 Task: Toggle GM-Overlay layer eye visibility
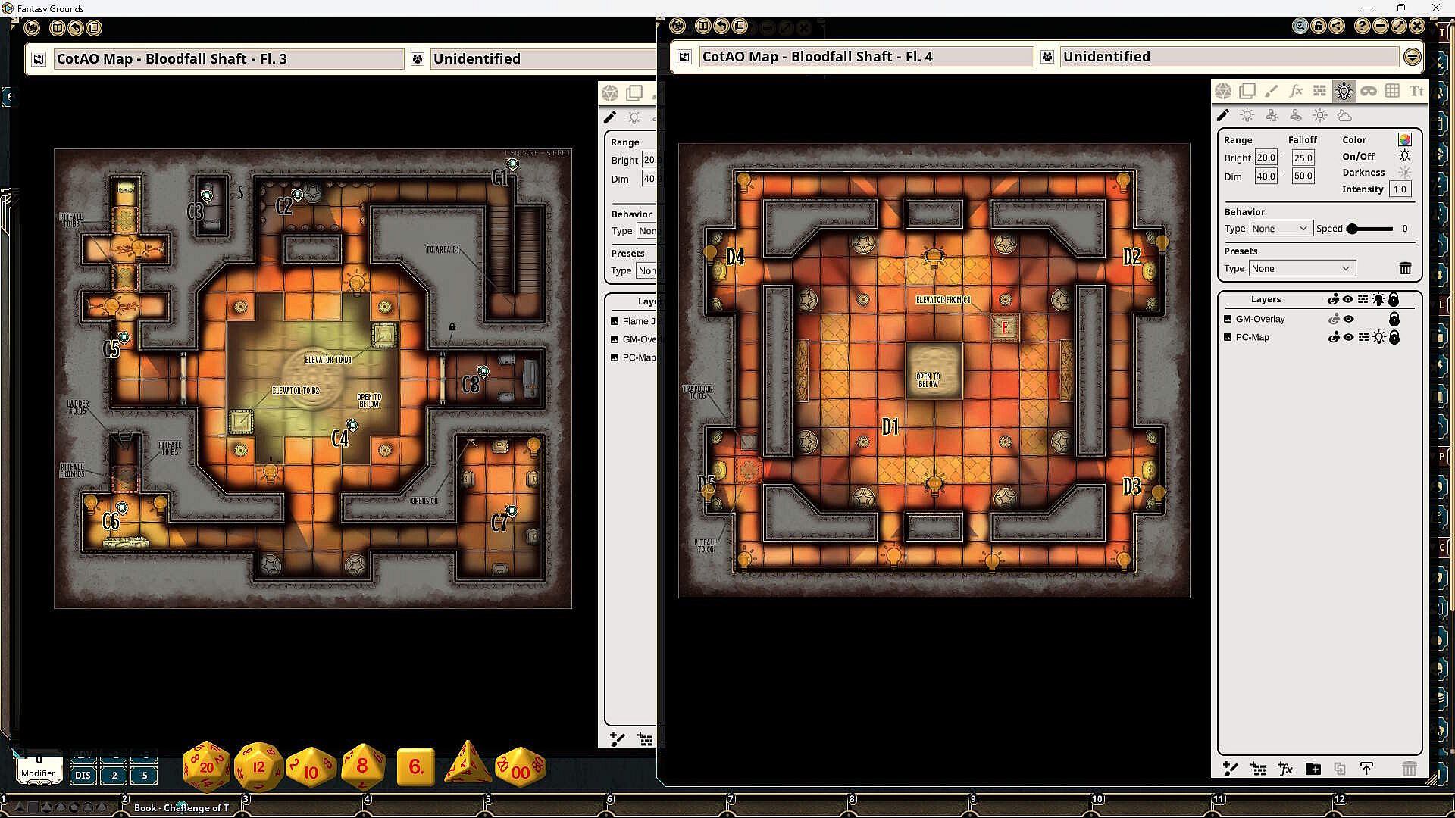coord(1348,319)
